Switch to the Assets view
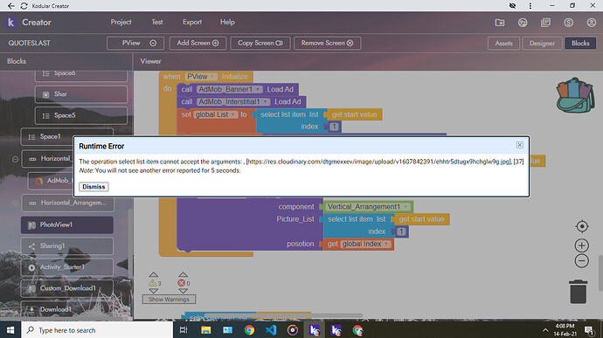 point(503,44)
